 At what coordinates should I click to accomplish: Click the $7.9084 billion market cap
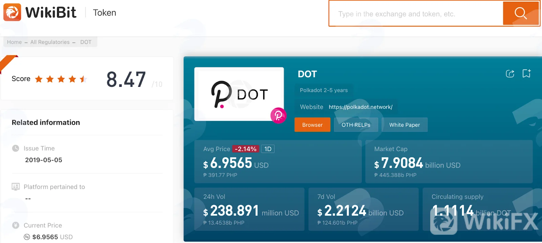(x=417, y=163)
